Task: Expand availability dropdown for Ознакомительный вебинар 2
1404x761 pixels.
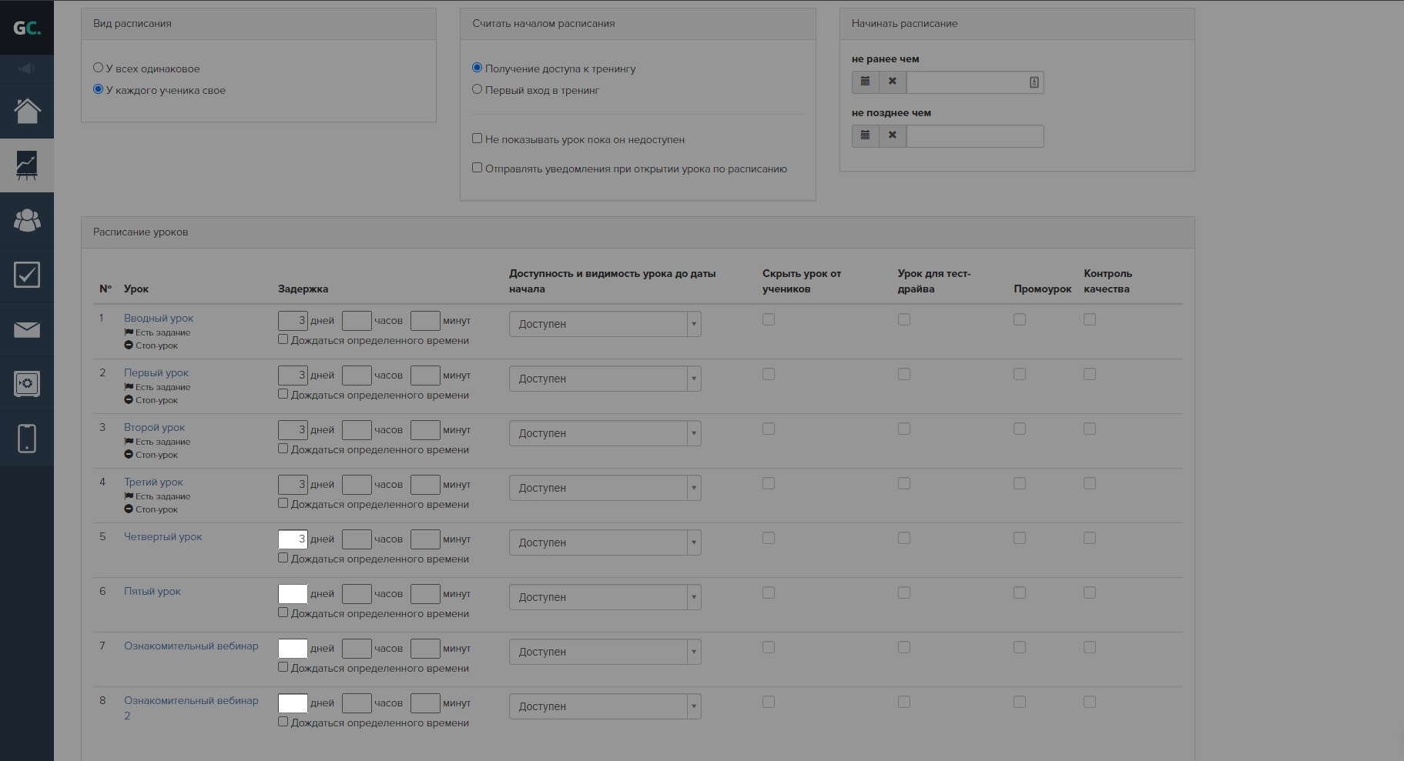Action: [x=605, y=706]
